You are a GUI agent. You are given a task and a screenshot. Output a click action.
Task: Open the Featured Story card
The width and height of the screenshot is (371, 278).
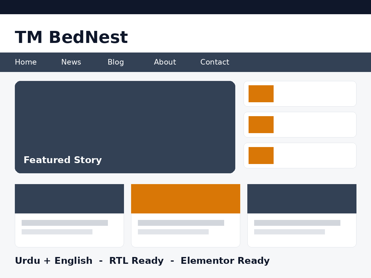[x=125, y=127]
